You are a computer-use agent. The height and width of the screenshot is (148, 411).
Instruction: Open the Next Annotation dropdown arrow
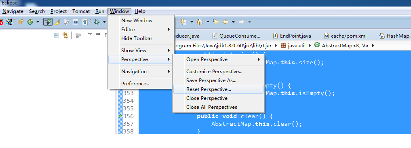coord(192,22)
